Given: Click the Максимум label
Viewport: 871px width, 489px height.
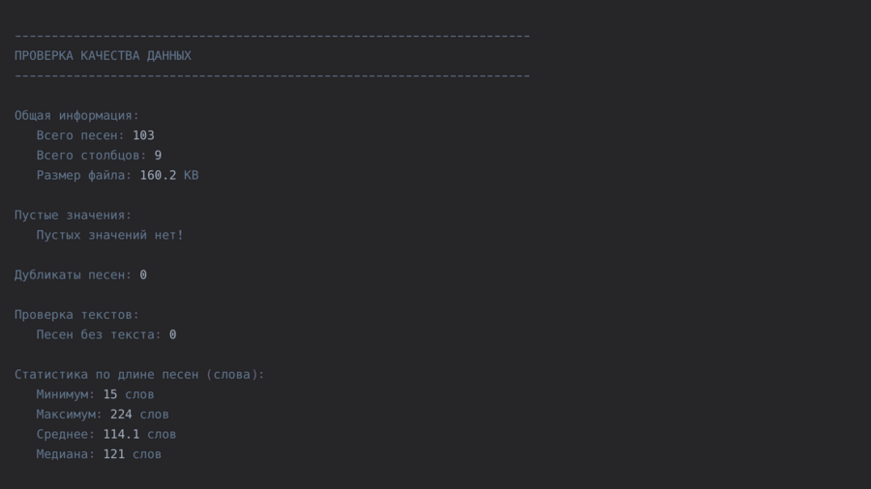Looking at the screenshot, I should click(69, 415).
